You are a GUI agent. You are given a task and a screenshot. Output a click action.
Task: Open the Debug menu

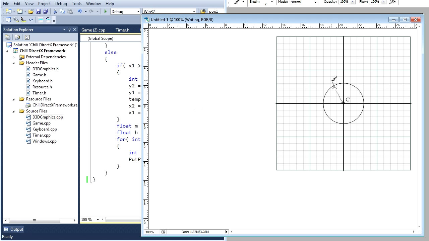click(x=61, y=3)
